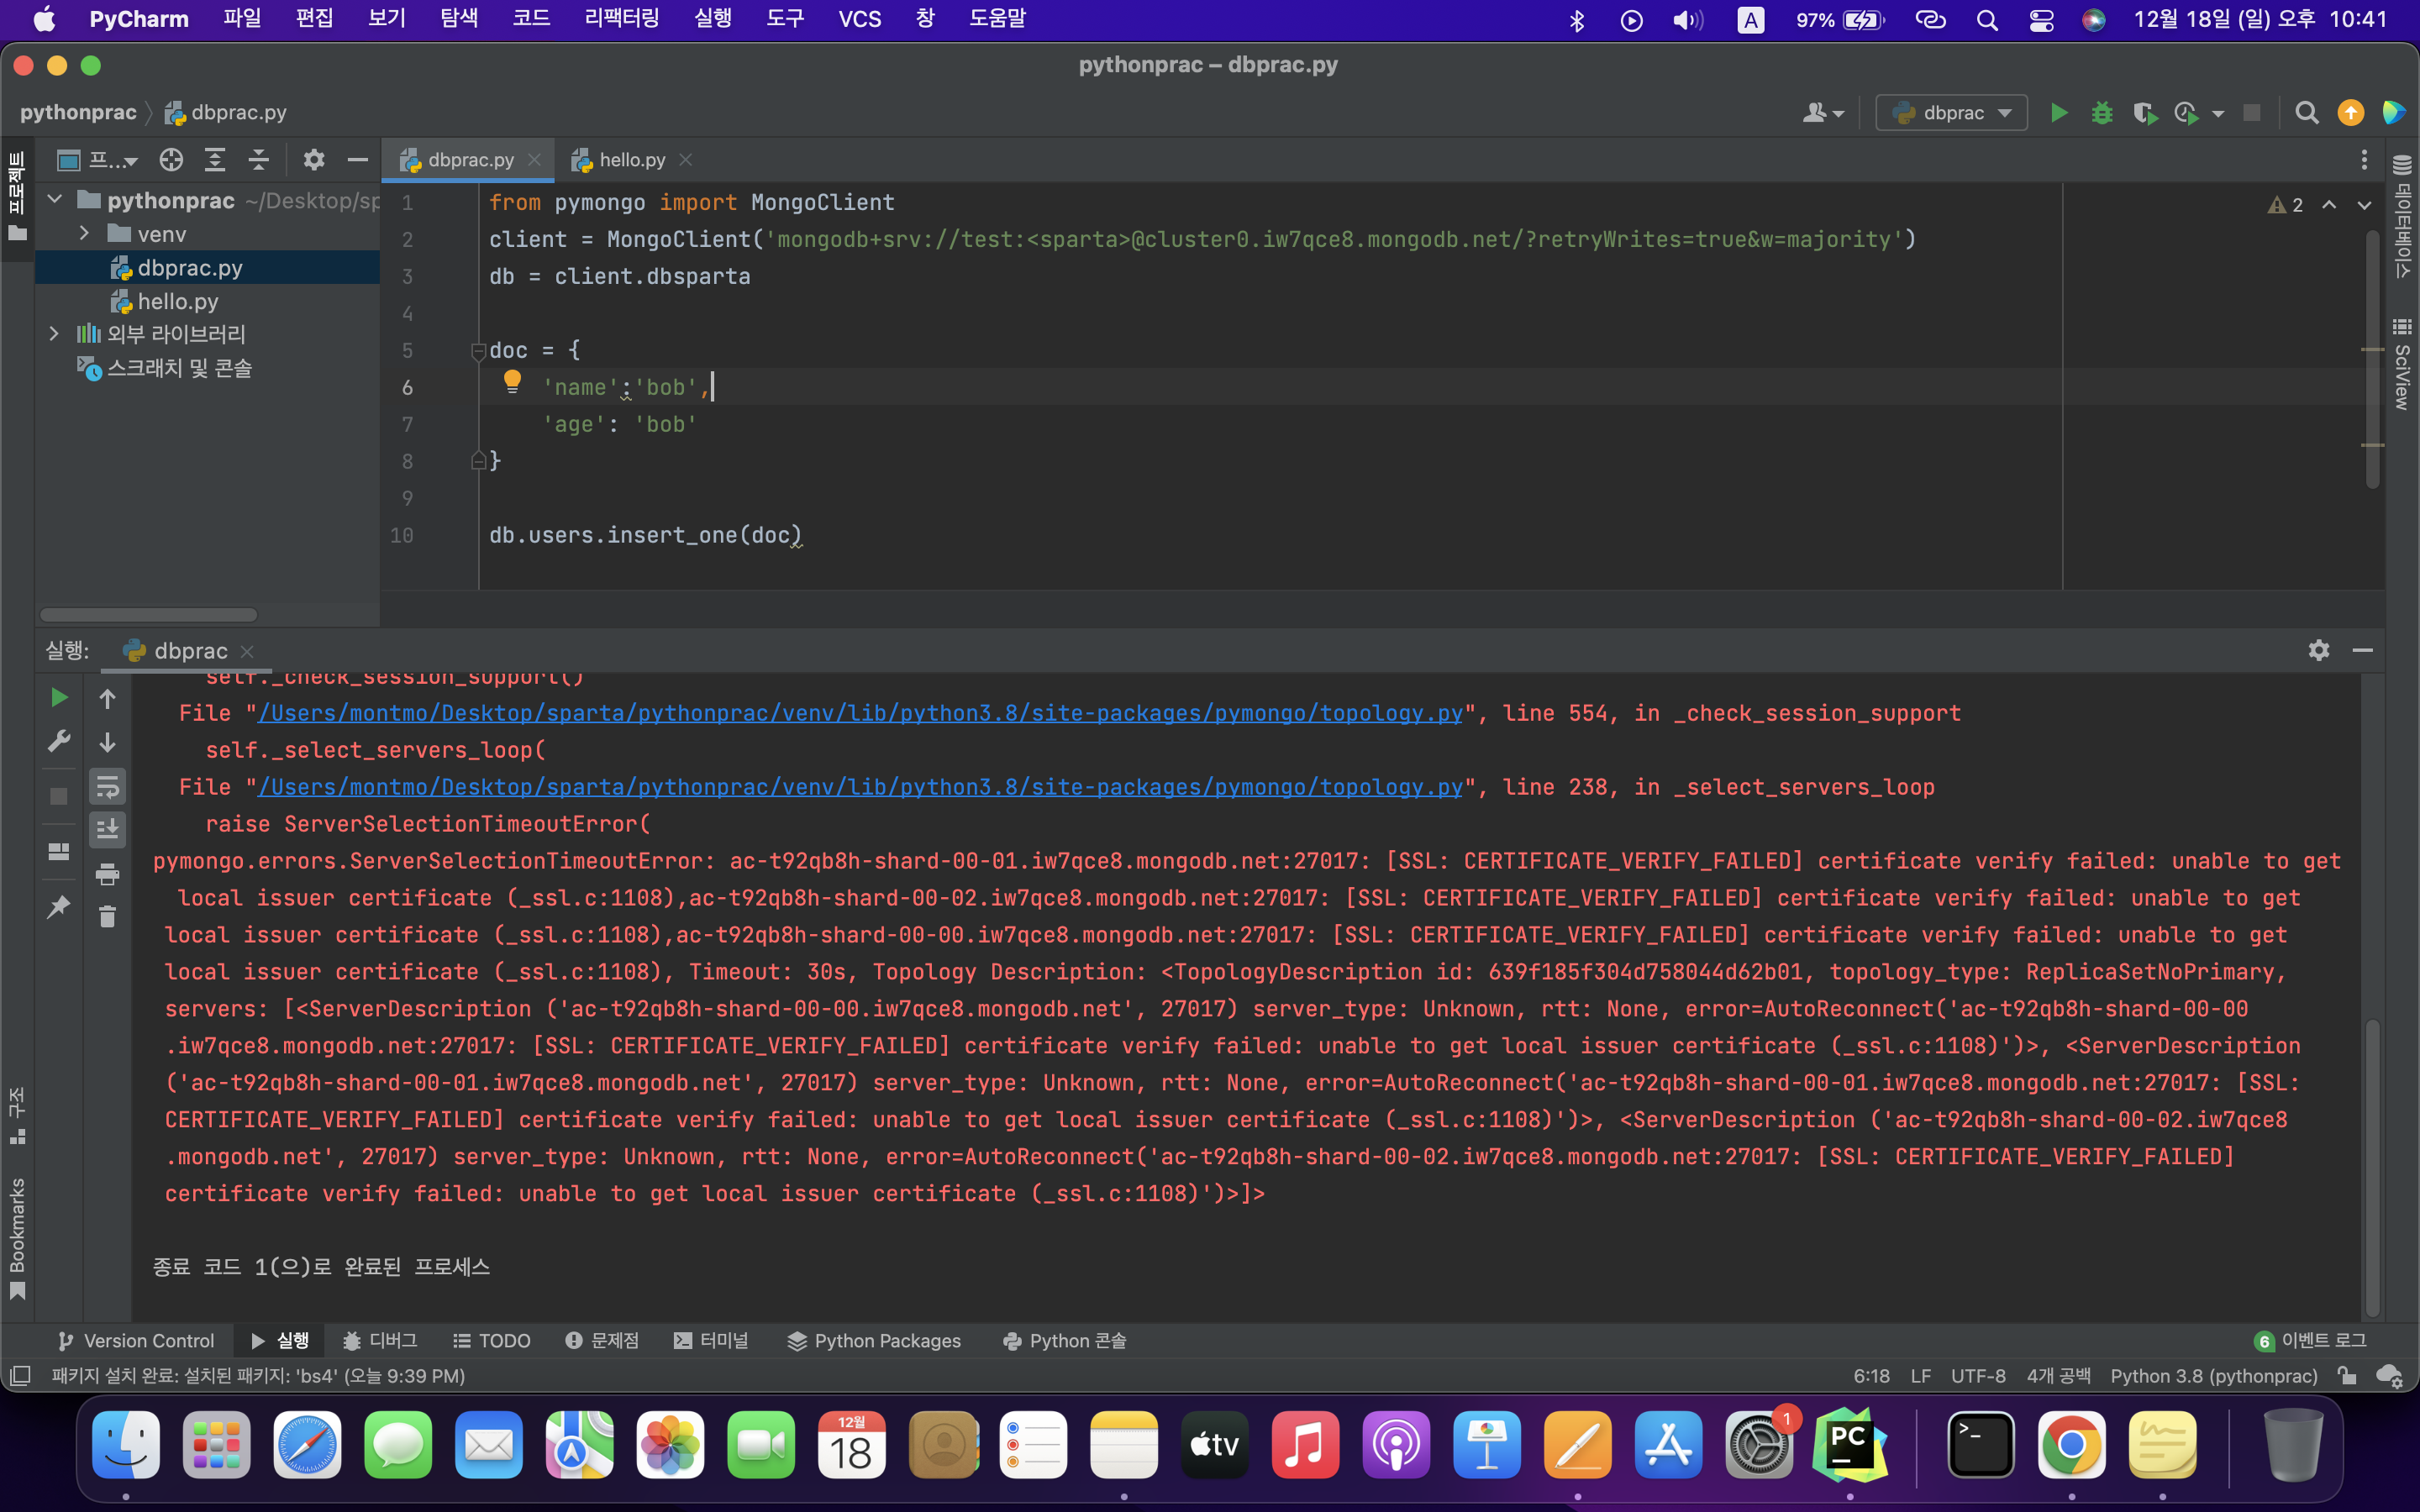Click the profiler run icon
This screenshot has height=1512, width=2420.
pyautogui.click(x=2186, y=113)
